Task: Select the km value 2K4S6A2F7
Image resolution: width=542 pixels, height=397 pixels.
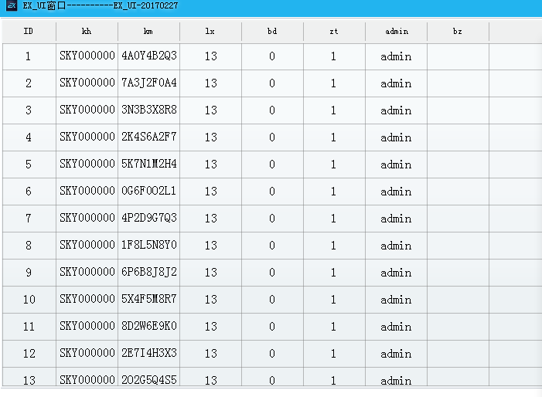Action: pyautogui.click(x=148, y=137)
